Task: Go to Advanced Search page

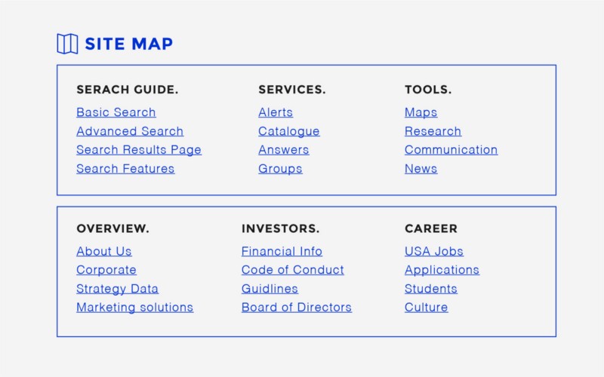Action: (x=130, y=131)
